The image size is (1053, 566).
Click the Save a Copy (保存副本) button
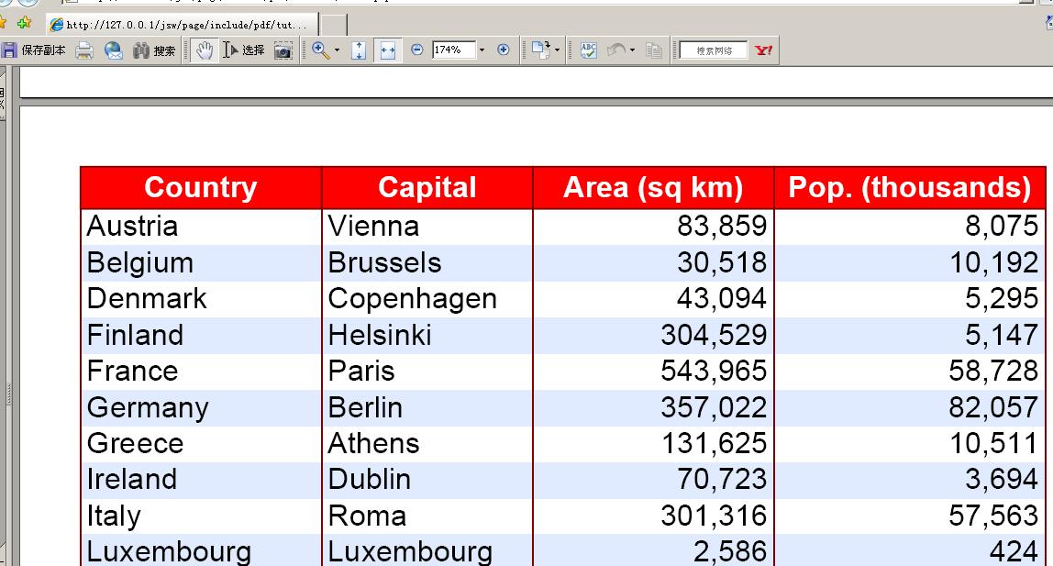tap(34, 50)
